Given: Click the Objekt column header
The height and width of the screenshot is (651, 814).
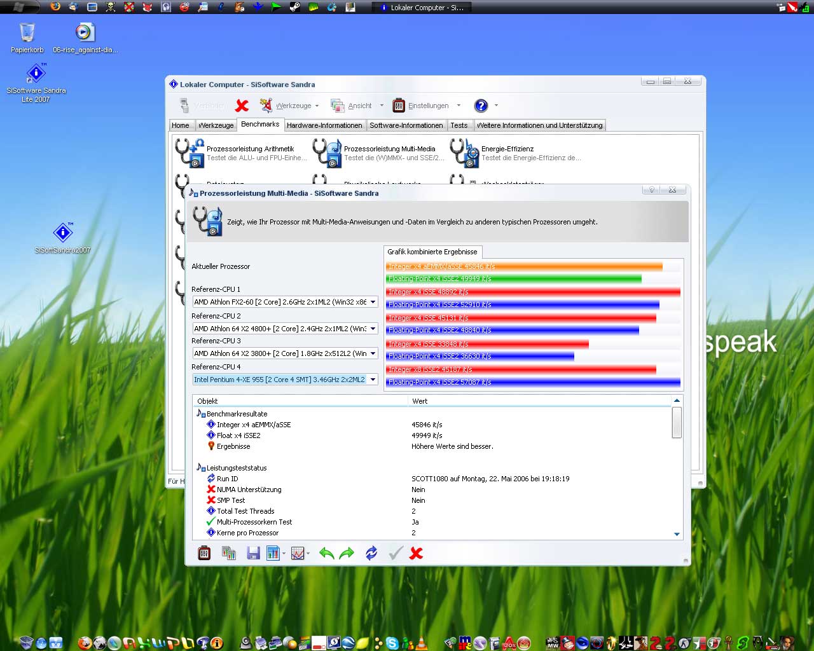Looking at the screenshot, I should click(x=300, y=401).
